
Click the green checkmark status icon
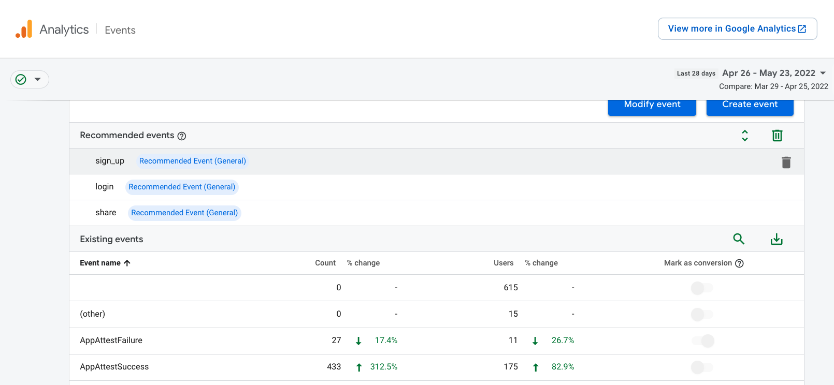[x=21, y=79]
